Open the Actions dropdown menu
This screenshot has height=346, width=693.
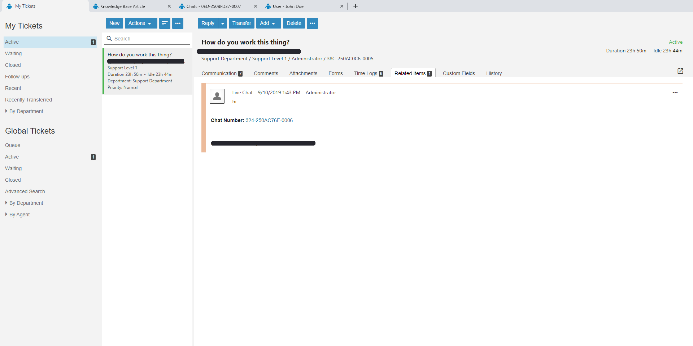[x=141, y=23]
